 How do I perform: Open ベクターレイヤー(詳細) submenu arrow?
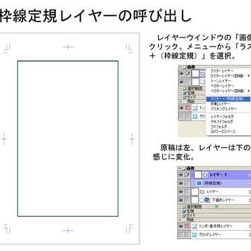(x=249, y=91)
